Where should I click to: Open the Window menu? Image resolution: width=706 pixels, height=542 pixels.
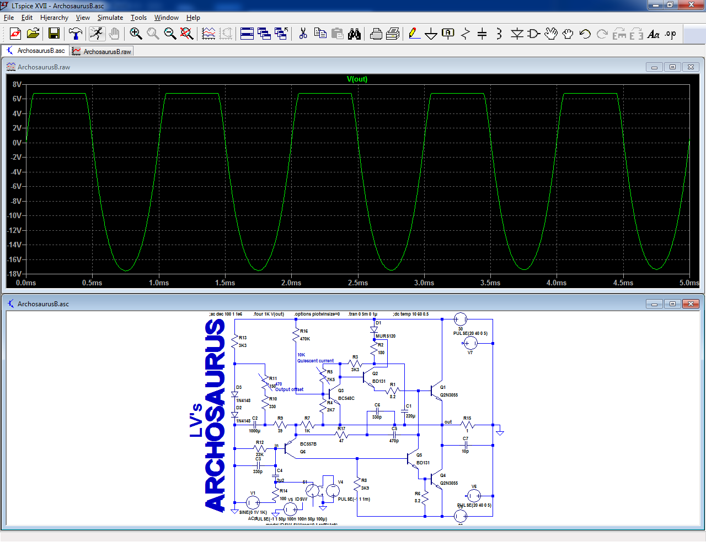point(166,18)
